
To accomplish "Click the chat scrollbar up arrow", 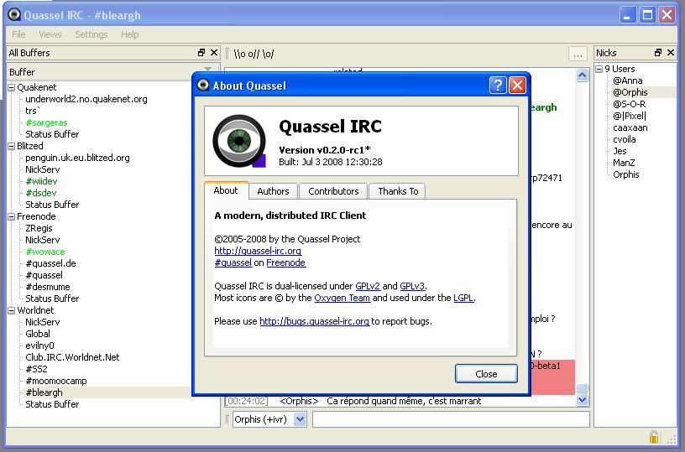I will pyautogui.click(x=582, y=75).
